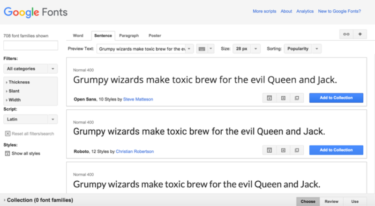
Task: Click the font search input field
Action: 30,45
